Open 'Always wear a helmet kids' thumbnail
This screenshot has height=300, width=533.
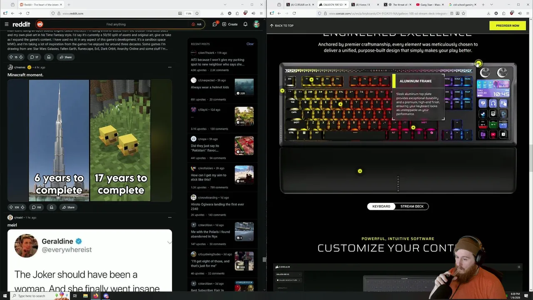[244, 87]
